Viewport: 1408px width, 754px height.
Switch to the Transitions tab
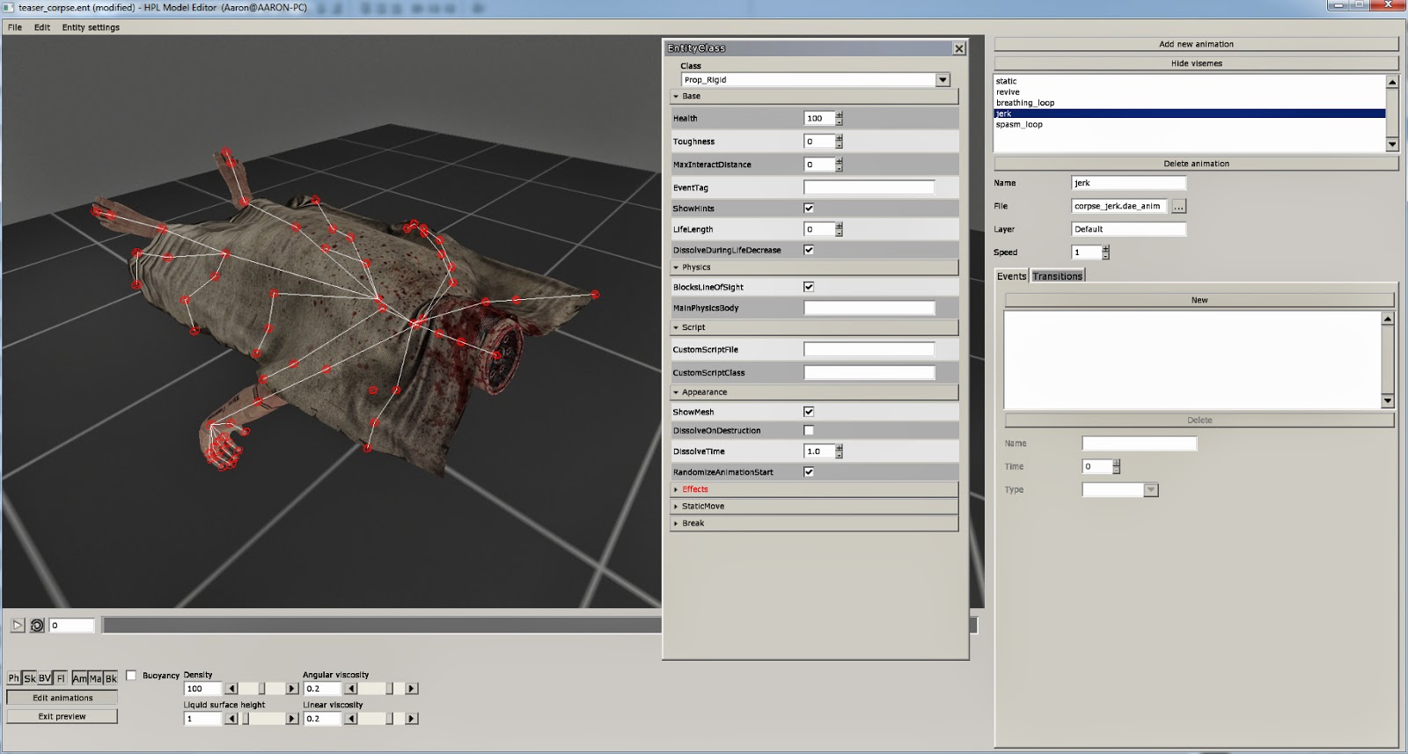click(x=1058, y=276)
